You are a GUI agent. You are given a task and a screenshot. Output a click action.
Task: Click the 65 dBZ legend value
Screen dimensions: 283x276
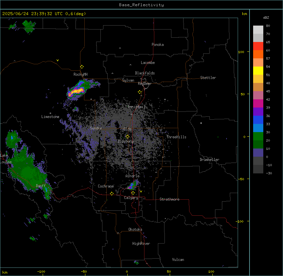click(268, 42)
